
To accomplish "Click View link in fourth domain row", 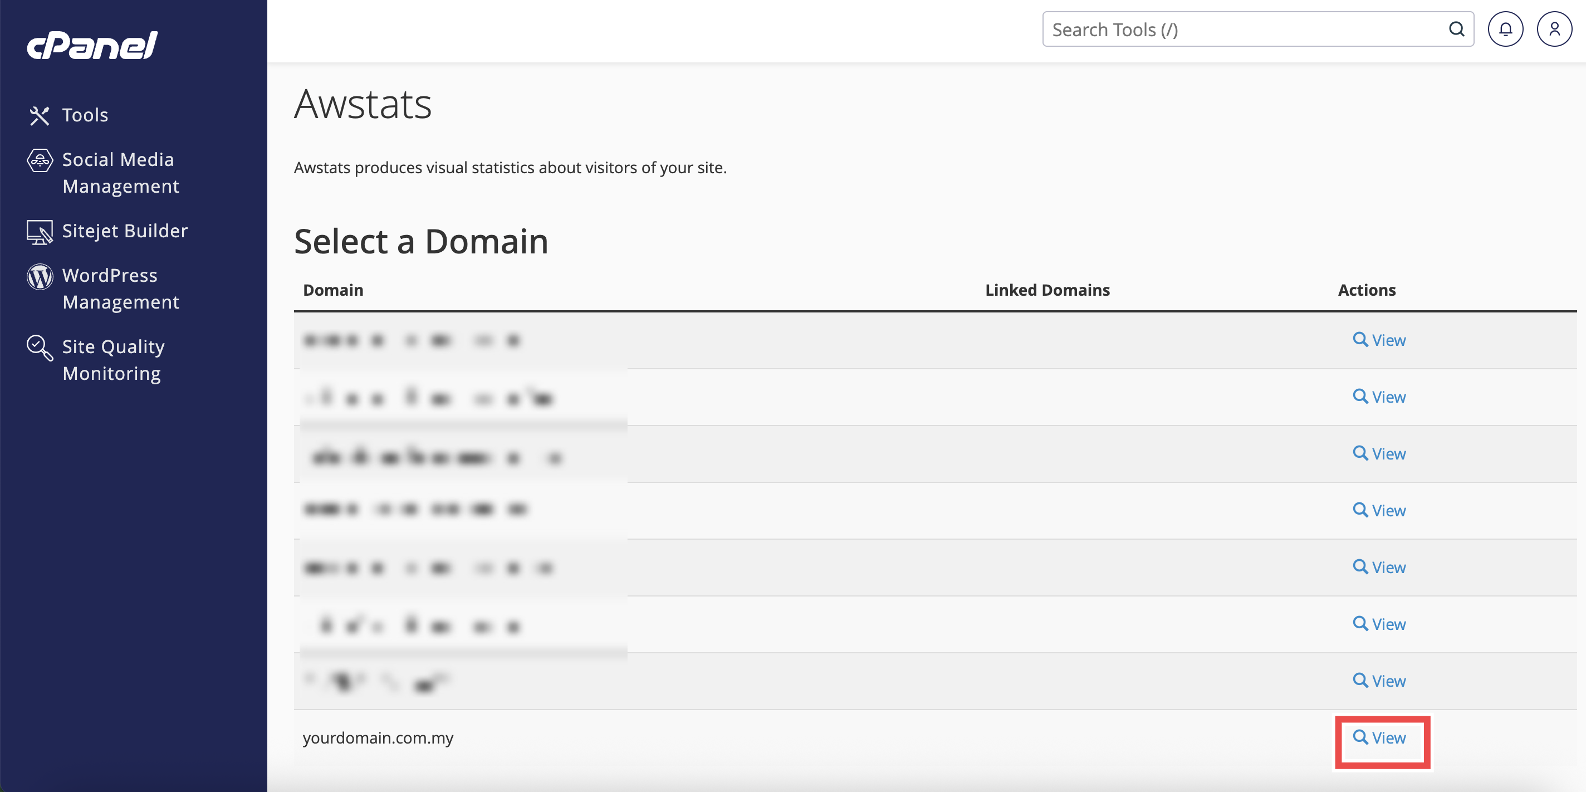I will point(1379,511).
